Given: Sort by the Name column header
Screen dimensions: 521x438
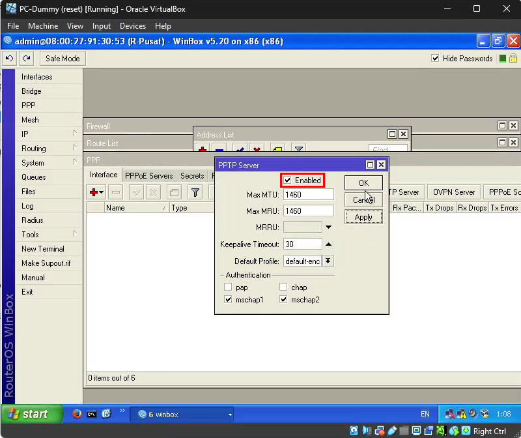Looking at the screenshot, I should [137, 208].
